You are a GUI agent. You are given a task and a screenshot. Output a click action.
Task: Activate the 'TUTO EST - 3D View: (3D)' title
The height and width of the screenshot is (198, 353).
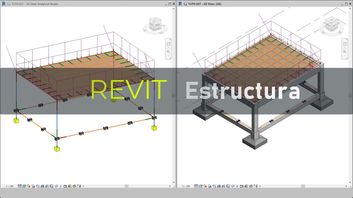pos(205,4)
